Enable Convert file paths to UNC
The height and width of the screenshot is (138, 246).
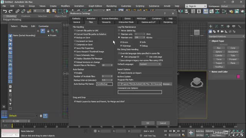point(75,31)
